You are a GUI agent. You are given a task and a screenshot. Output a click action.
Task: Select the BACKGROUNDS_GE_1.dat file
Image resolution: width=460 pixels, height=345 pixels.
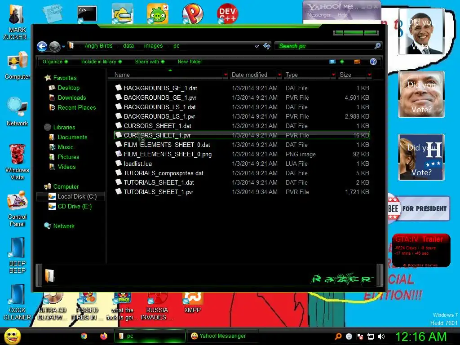[x=242, y=88]
